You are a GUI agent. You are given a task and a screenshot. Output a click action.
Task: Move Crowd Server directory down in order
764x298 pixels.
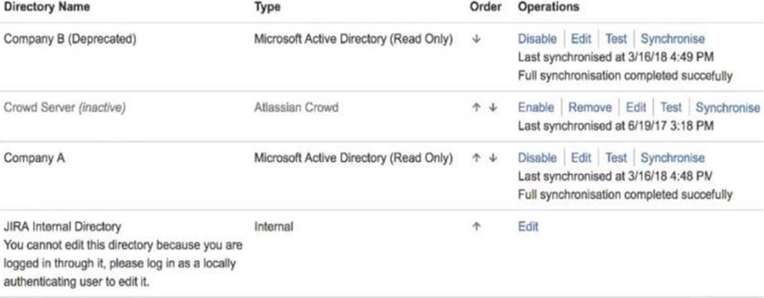(493, 108)
